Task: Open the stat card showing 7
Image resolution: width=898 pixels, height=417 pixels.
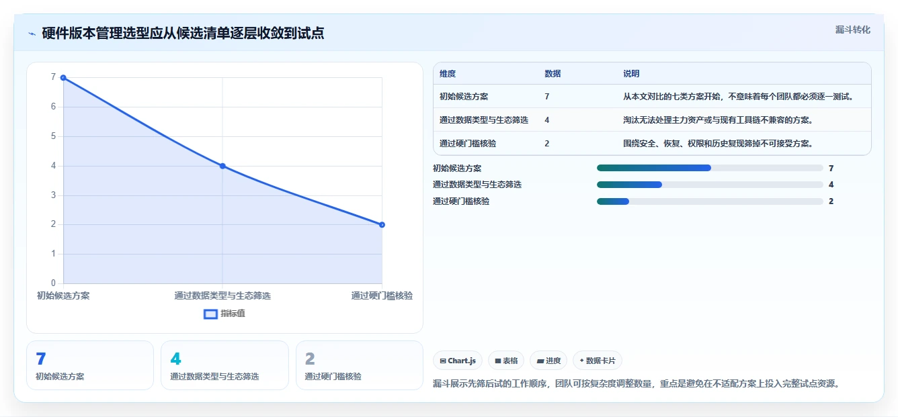Action: click(90, 365)
